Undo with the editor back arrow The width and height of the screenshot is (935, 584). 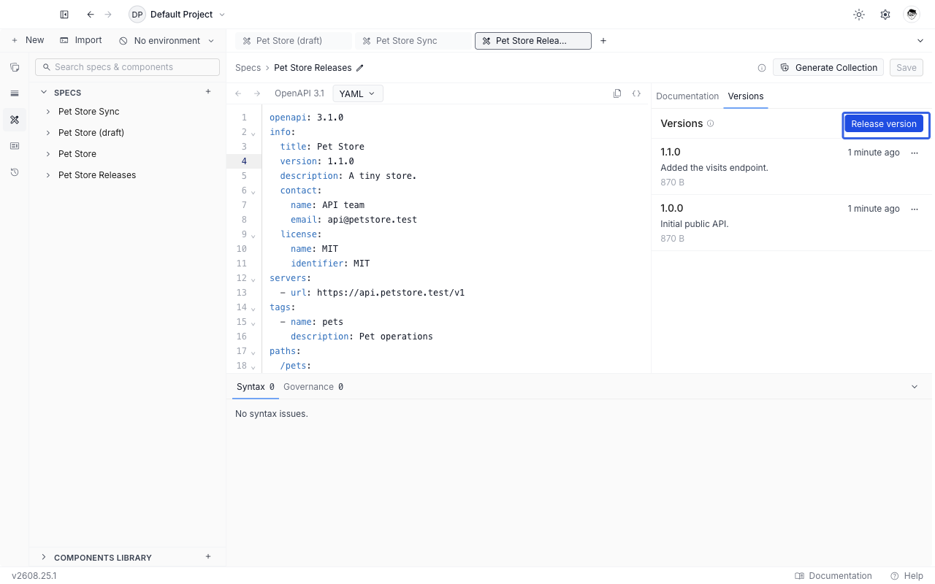[x=238, y=93]
